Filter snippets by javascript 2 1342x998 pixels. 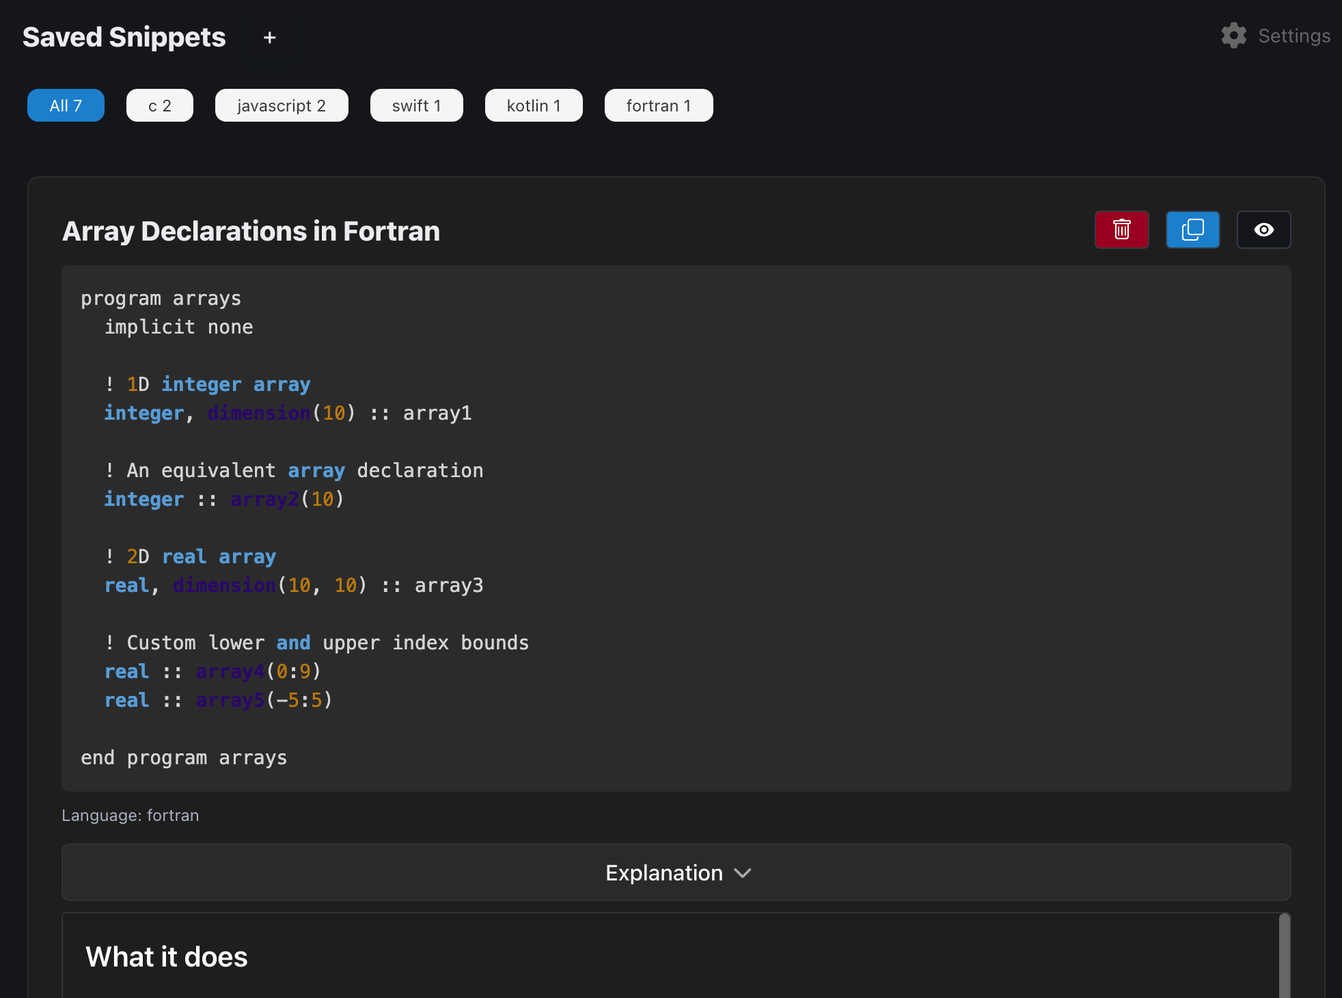coord(282,105)
